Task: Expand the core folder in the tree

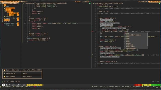Action: coord(7,7)
